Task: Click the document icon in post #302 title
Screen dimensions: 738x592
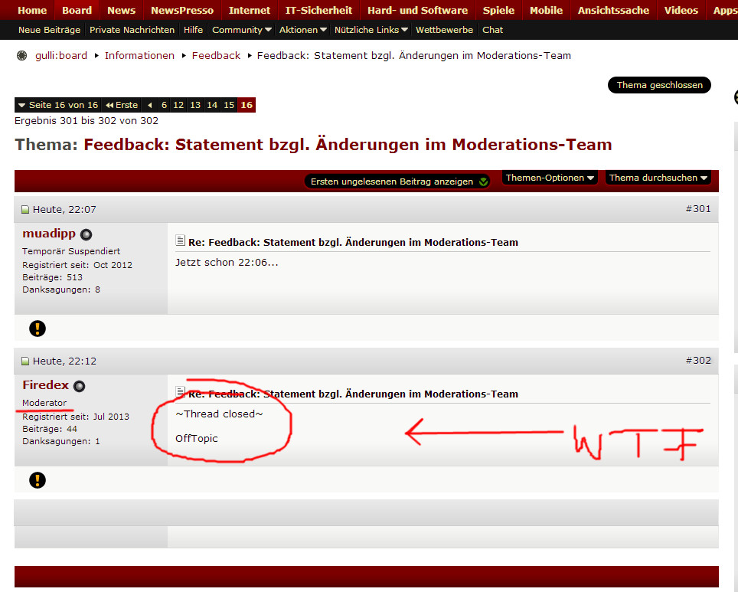Action: click(181, 393)
